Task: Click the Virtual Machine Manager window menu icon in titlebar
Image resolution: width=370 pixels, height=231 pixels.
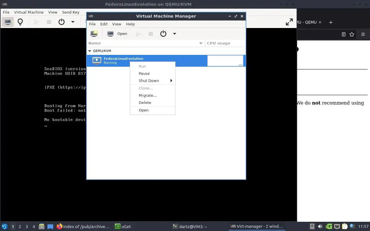Action: tap(91, 16)
